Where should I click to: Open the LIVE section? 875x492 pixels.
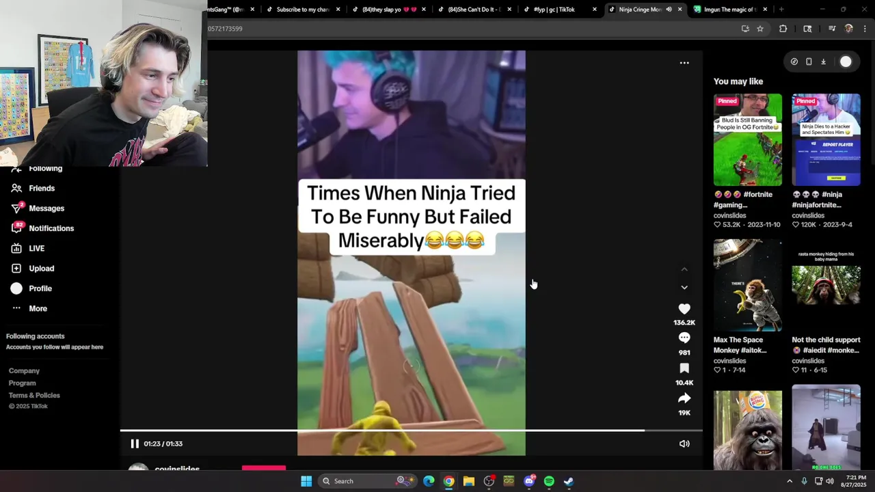click(36, 249)
